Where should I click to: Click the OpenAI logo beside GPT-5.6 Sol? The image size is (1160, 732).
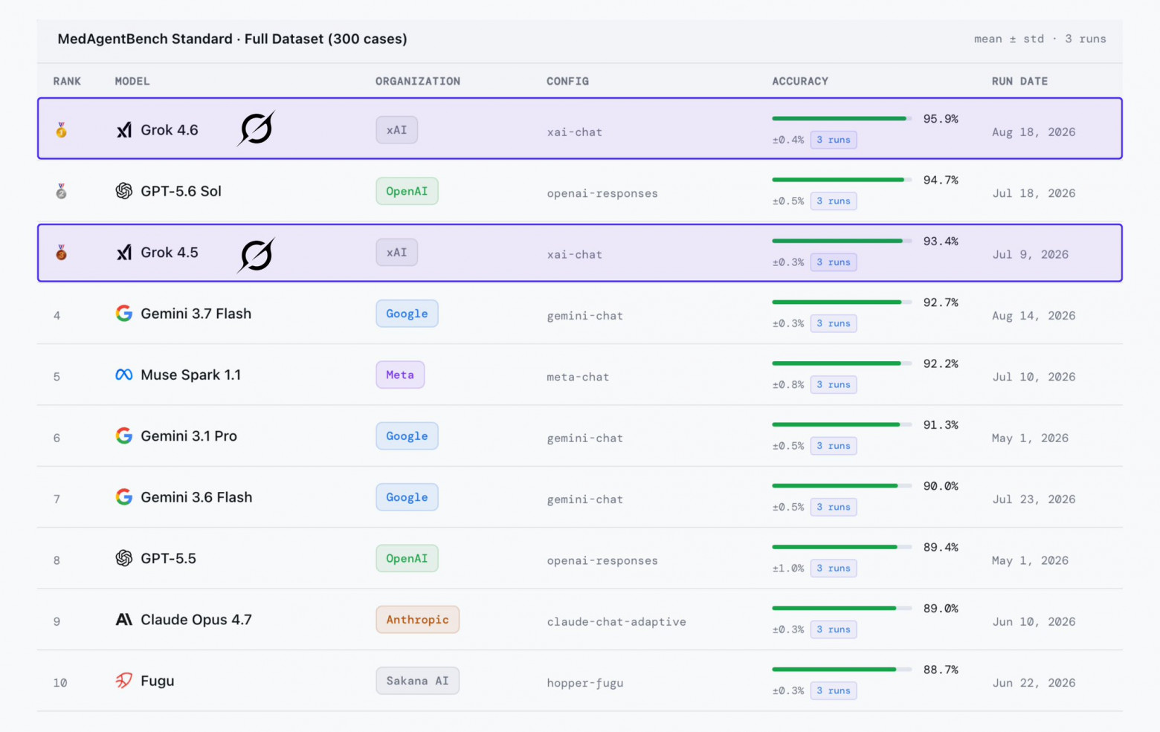pos(124,191)
